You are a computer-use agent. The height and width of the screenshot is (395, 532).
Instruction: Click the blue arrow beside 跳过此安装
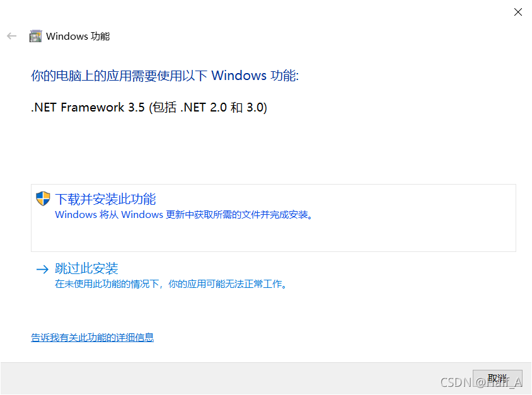[x=43, y=269]
